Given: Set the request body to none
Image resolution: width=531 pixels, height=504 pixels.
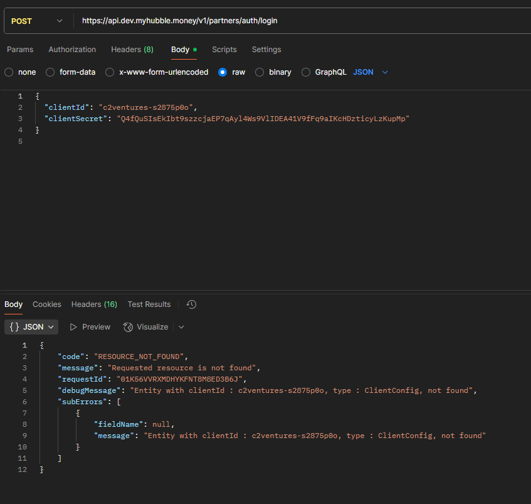Looking at the screenshot, I should [9, 72].
